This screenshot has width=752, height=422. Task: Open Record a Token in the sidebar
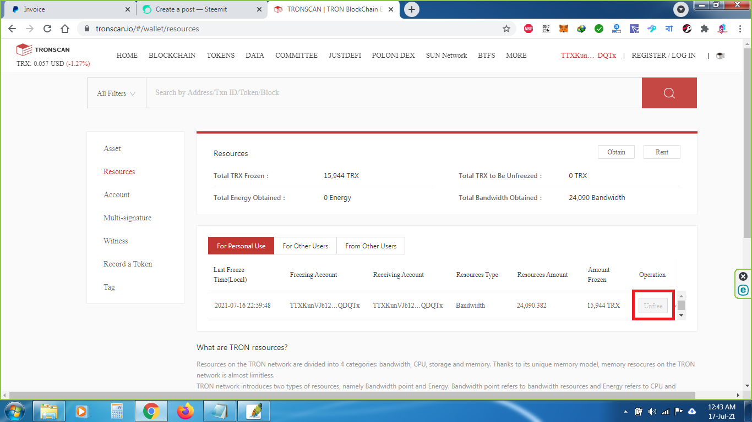point(128,264)
